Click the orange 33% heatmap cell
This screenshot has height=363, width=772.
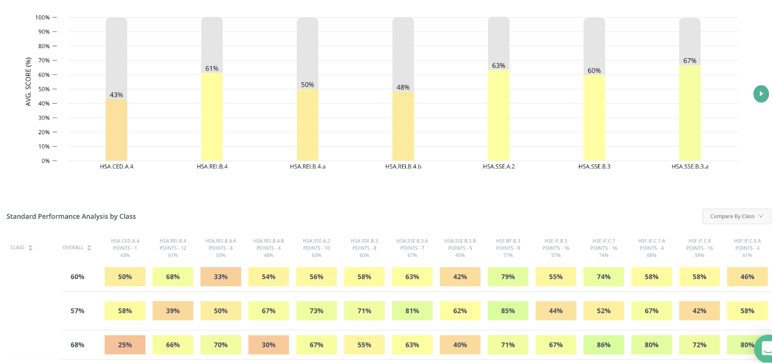pos(221,277)
